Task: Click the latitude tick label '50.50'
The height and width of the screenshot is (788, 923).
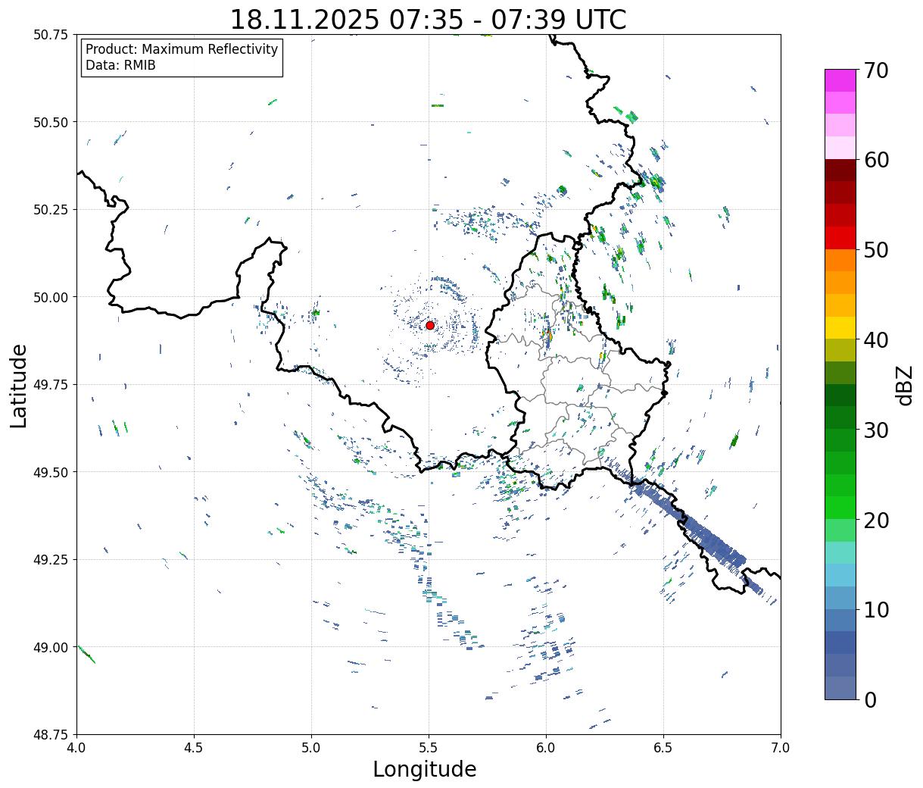Action: tap(51, 122)
